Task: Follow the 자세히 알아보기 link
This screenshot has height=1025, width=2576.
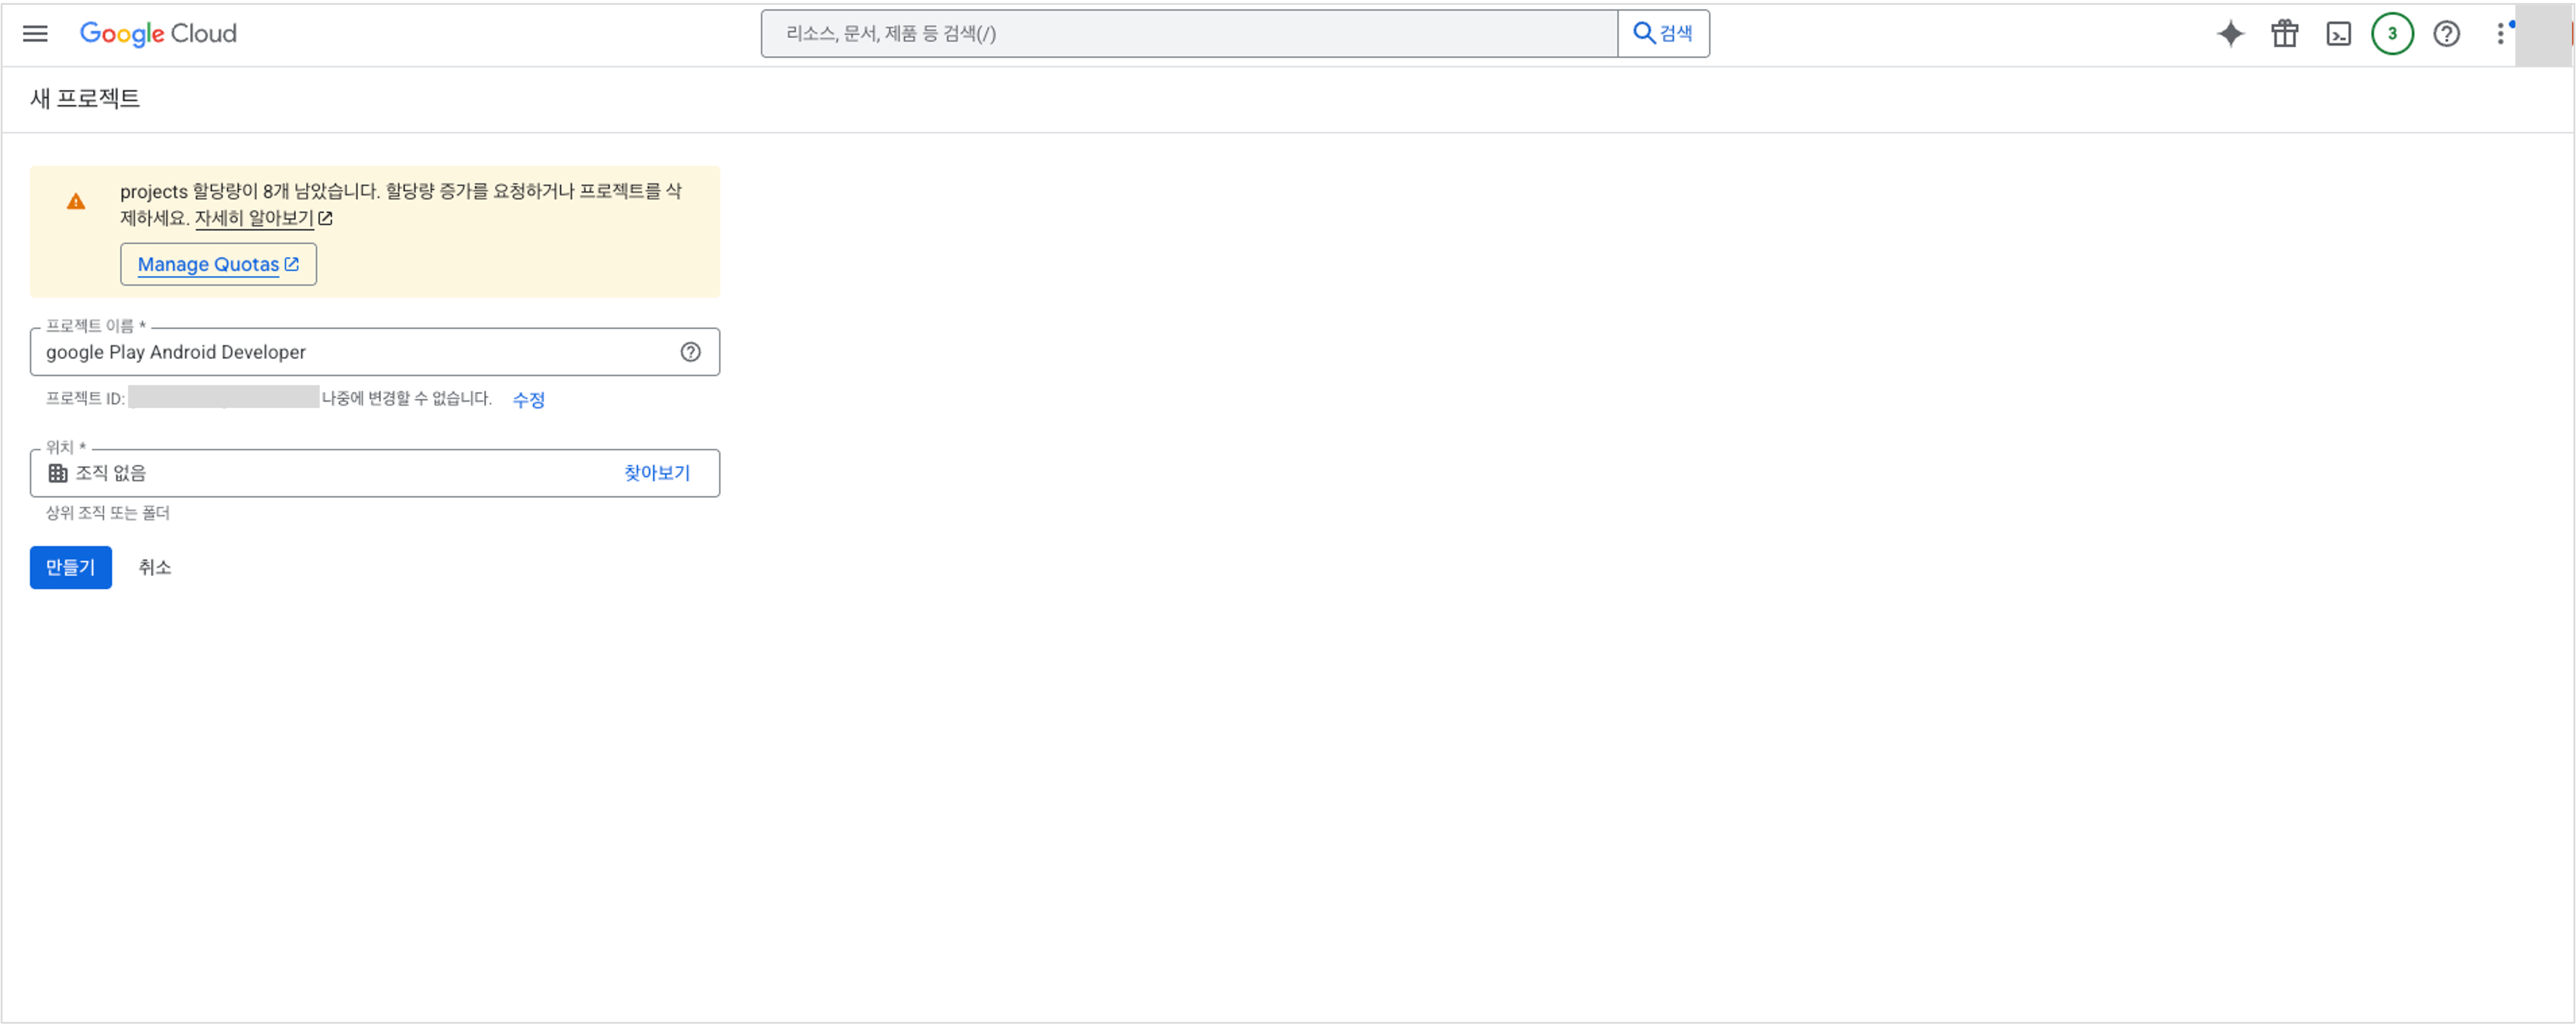Action: 254,218
